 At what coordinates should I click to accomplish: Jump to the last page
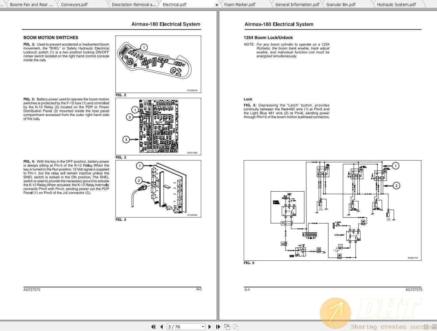pos(218,327)
